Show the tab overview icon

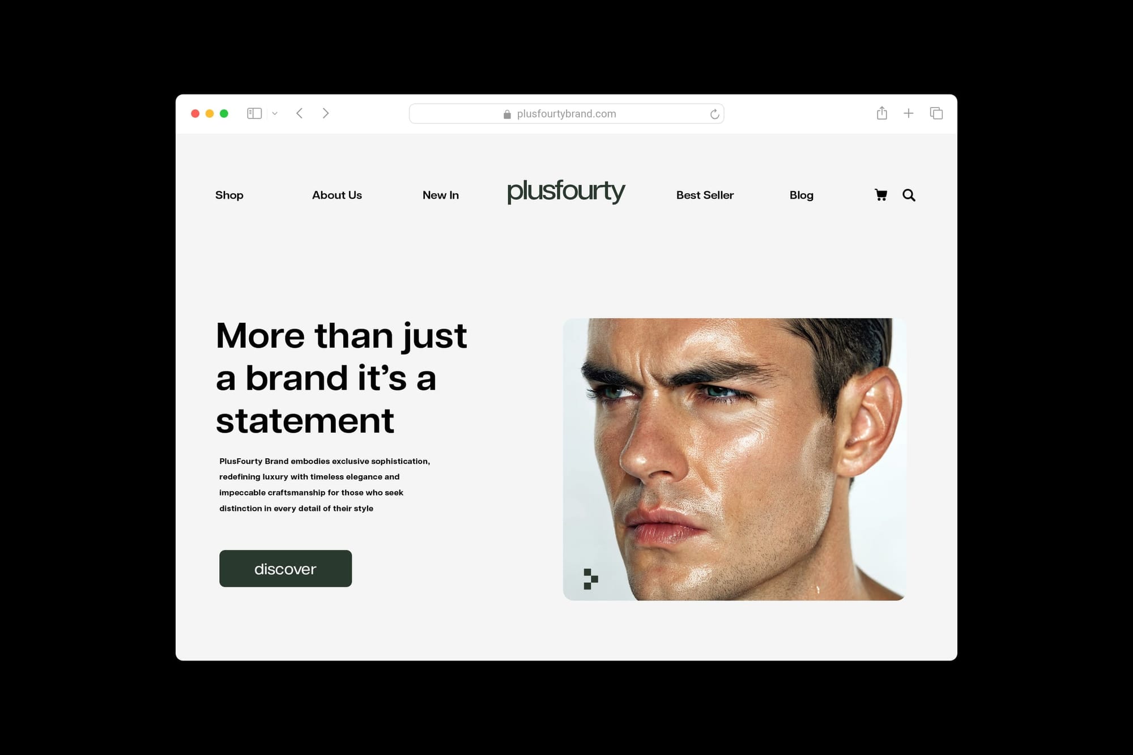pyautogui.click(x=936, y=113)
